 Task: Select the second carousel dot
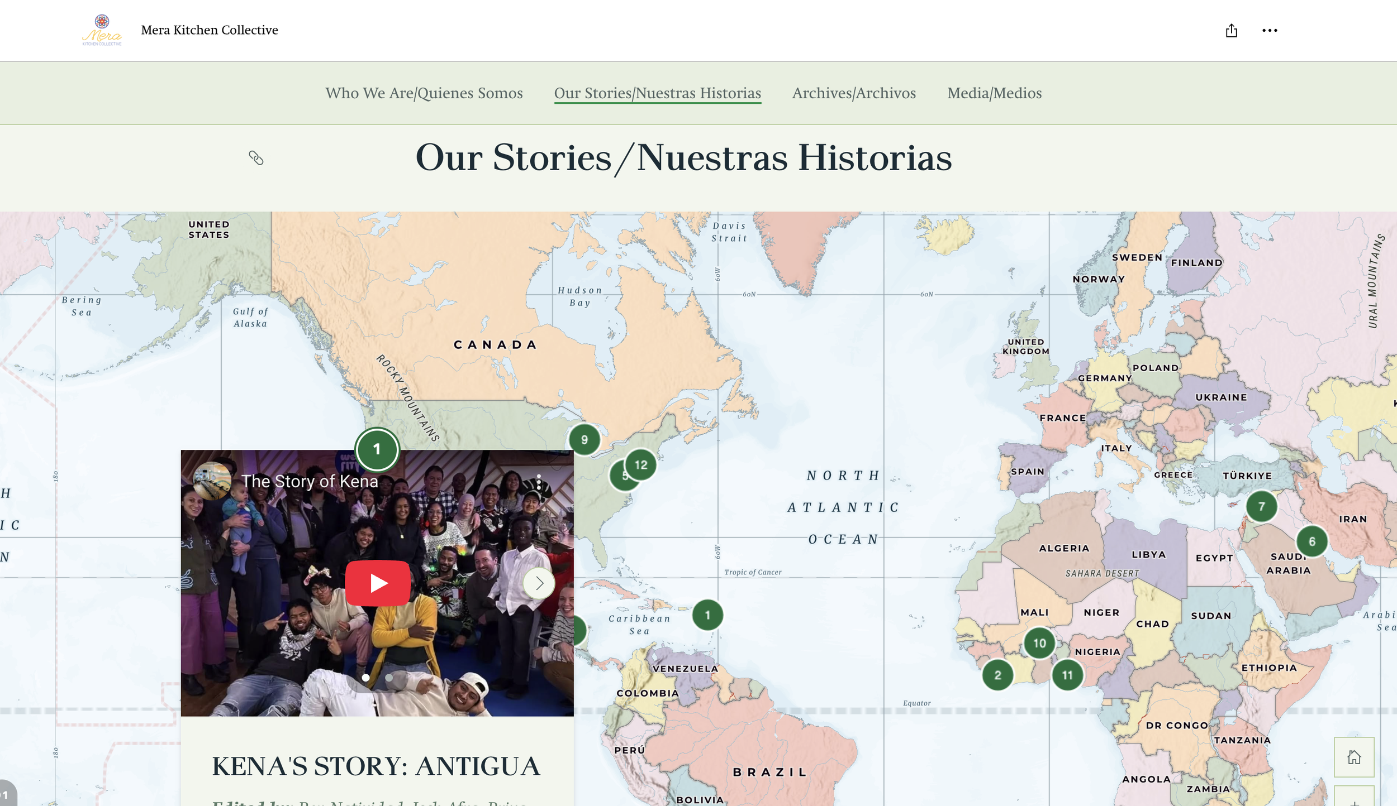(389, 678)
